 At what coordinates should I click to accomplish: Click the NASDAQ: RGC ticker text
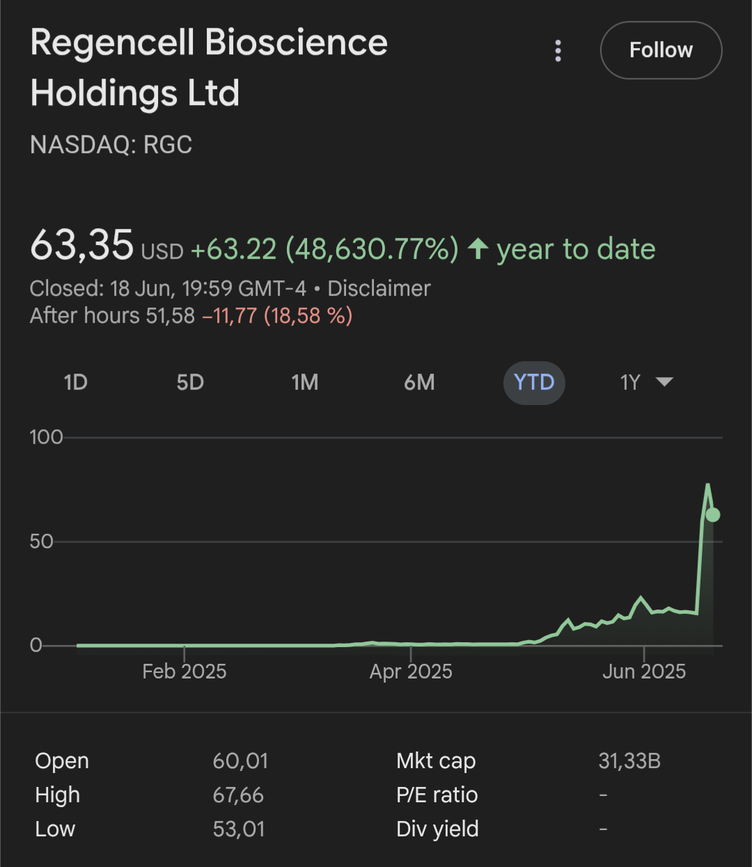111,145
